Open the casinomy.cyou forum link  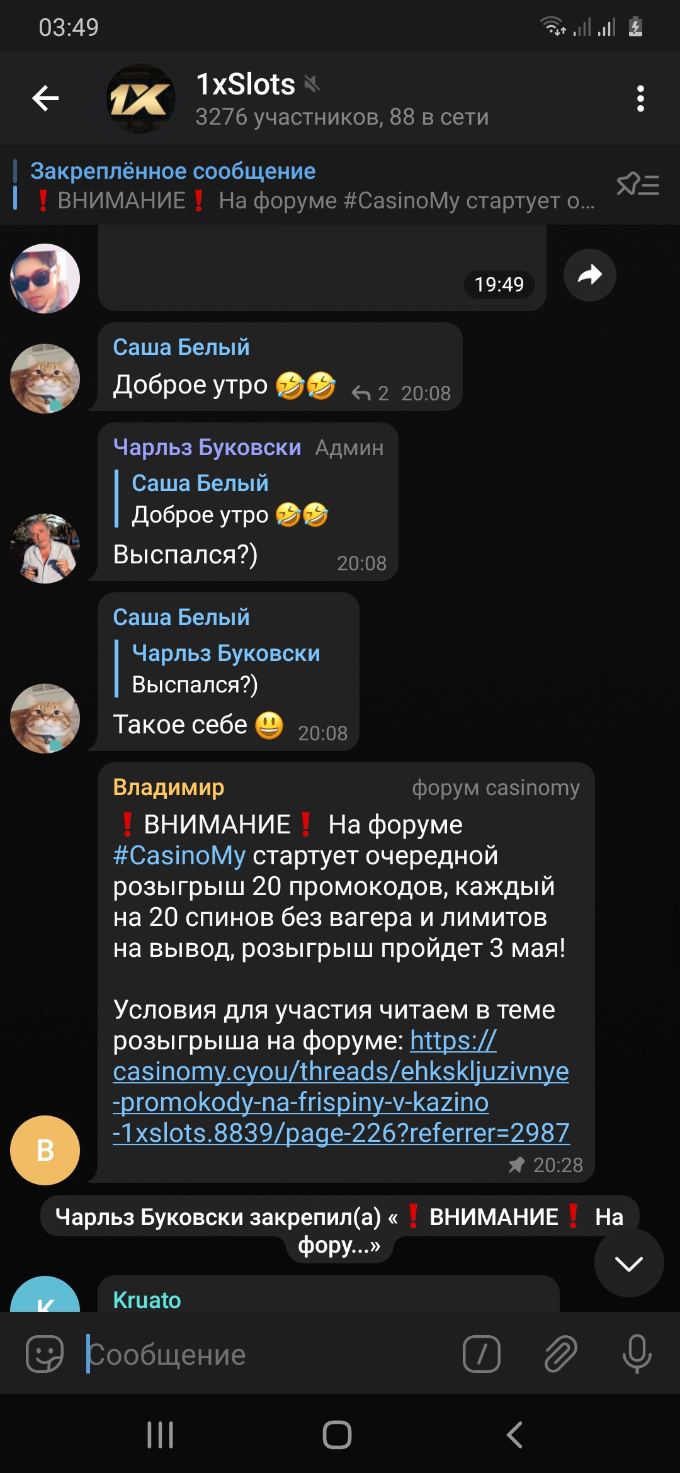[341, 1086]
